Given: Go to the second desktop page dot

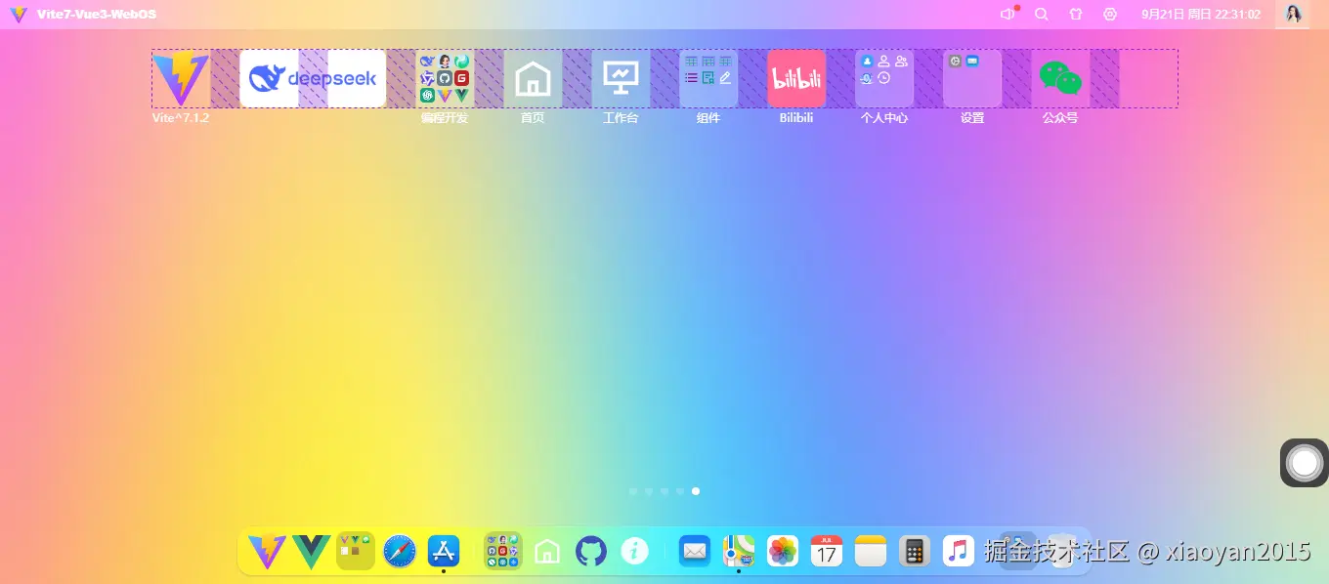Looking at the screenshot, I should (x=649, y=491).
